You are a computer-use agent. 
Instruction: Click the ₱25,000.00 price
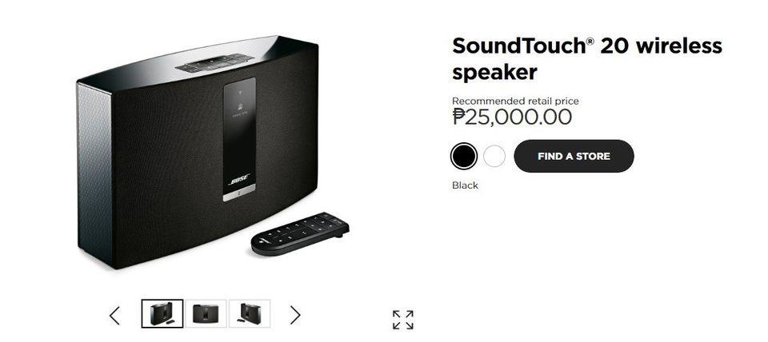pyautogui.click(x=512, y=117)
